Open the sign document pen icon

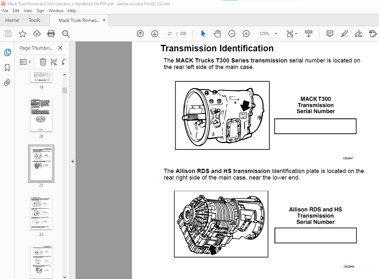tap(358, 34)
